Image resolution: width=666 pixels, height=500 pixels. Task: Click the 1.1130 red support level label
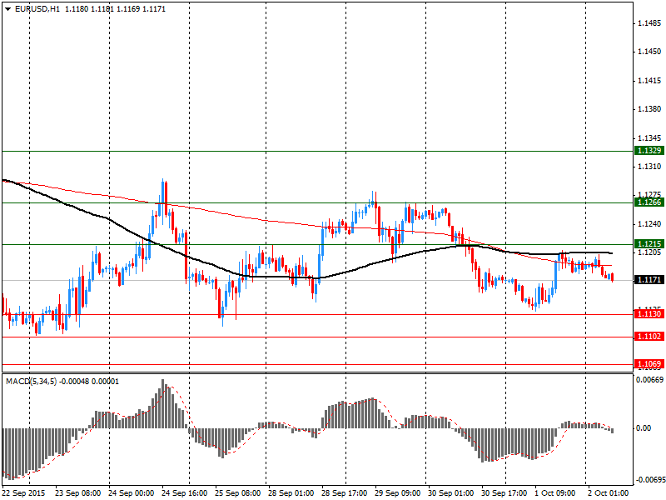[x=649, y=314]
